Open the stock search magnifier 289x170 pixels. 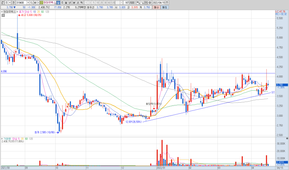click(x=32, y=3)
